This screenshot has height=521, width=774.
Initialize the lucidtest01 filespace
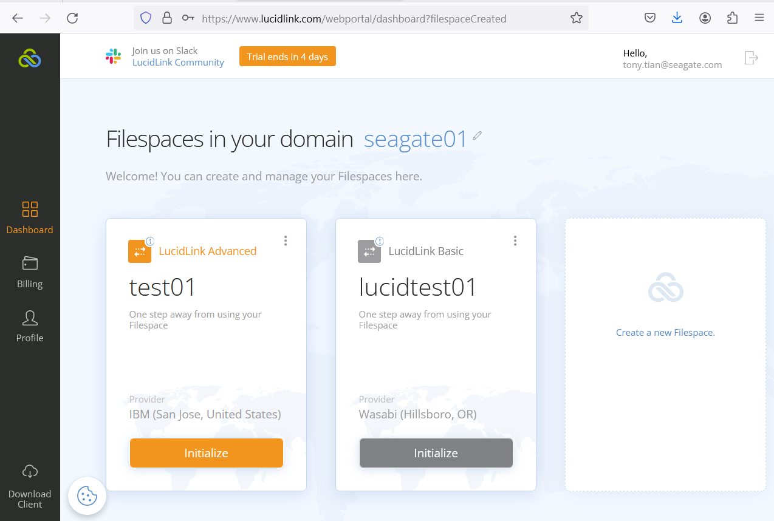point(436,453)
